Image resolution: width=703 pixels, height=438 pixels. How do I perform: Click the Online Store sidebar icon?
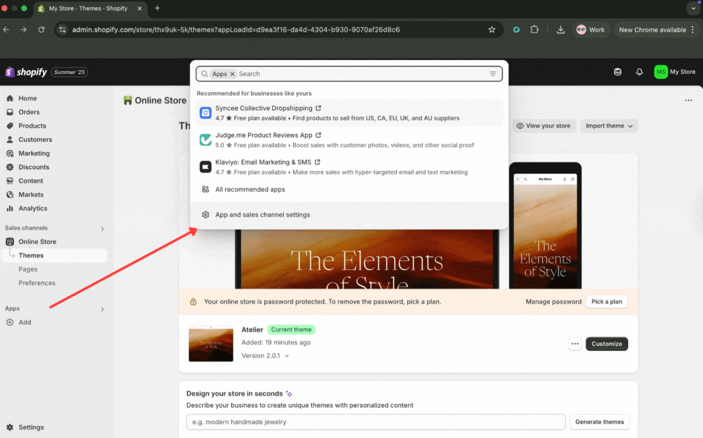pyautogui.click(x=10, y=242)
